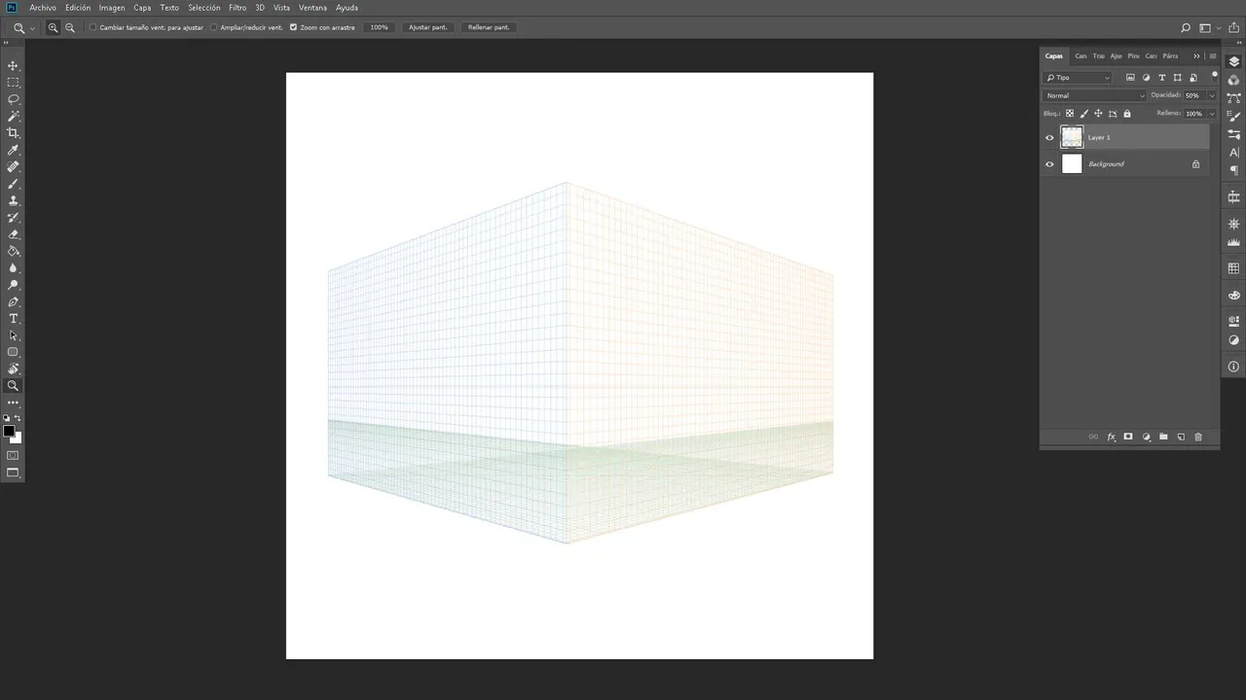
Task: Click the delete layer trash icon
Action: (x=1198, y=437)
